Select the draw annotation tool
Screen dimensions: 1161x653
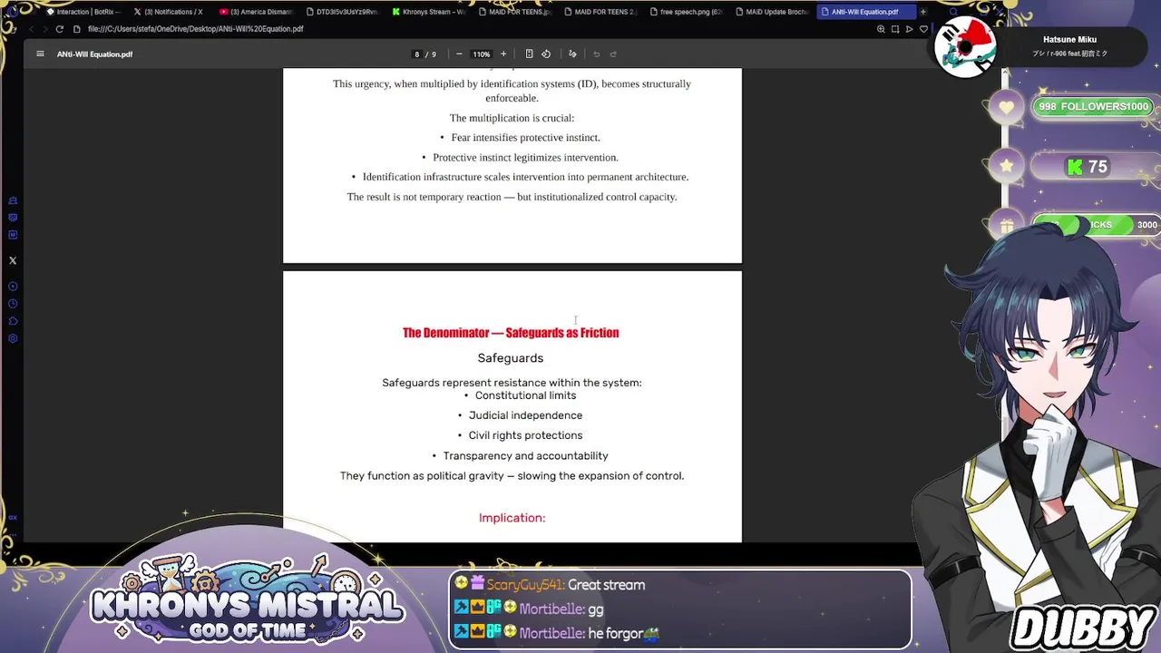pos(572,54)
